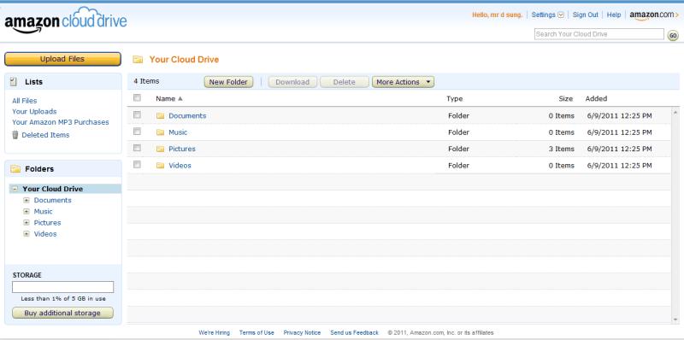This screenshot has width=684, height=340.
Task: Click the Delete button
Action: tap(345, 82)
